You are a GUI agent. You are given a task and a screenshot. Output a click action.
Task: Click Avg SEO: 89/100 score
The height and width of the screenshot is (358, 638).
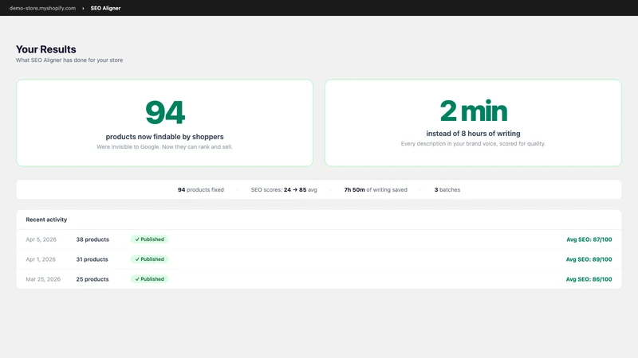589,259
